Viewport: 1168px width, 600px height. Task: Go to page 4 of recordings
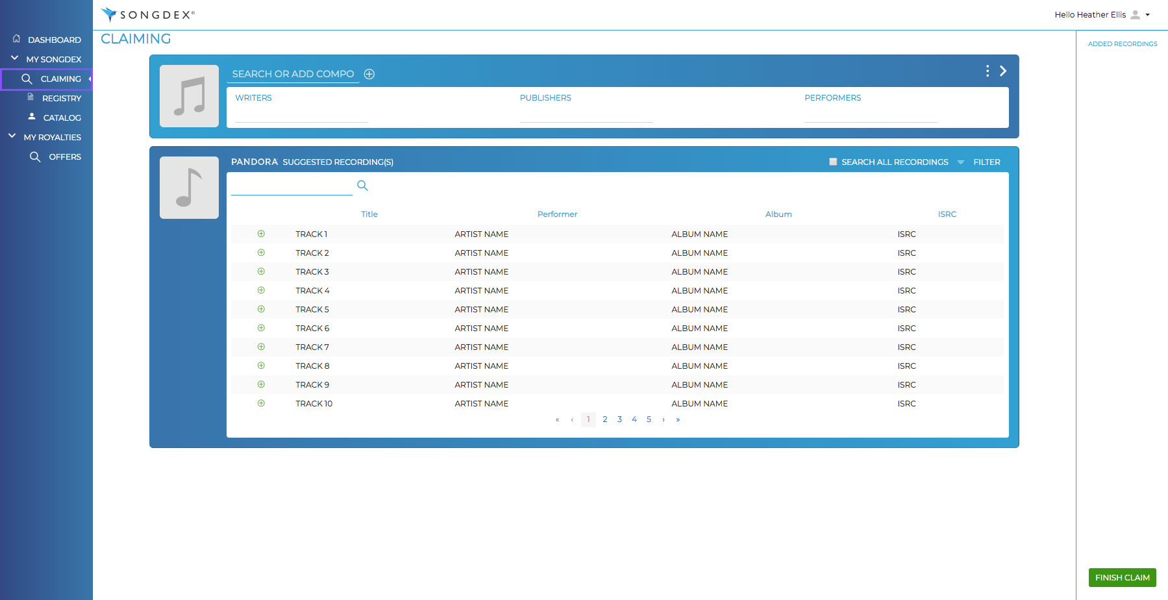pyautogui.click(x=634, y=419)
